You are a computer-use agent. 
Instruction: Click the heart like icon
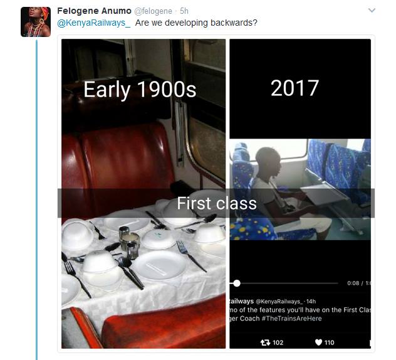coord(319,342)
